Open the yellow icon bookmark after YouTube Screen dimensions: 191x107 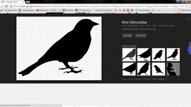(60, 10)
